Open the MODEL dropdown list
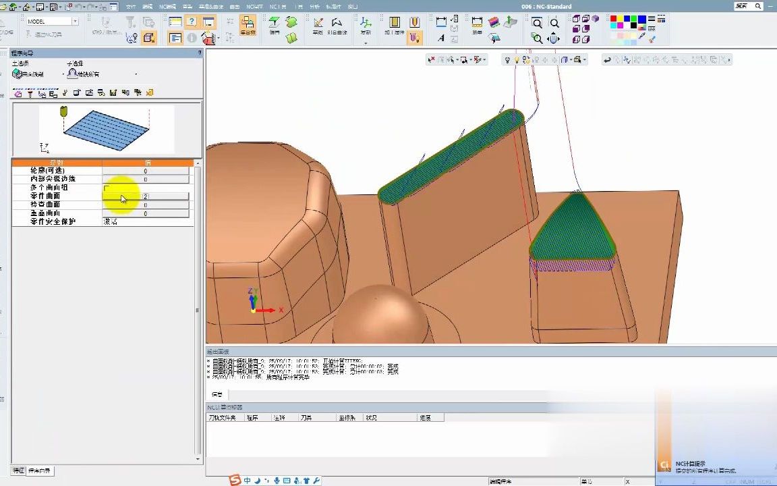777x486 pixels. (x=75, y=22)
